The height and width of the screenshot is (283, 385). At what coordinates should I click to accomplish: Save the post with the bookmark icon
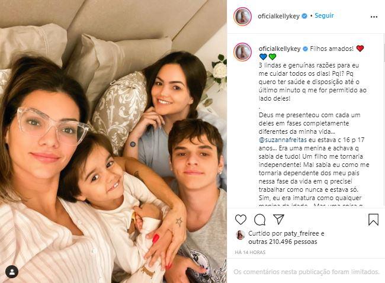pos(373,220)
